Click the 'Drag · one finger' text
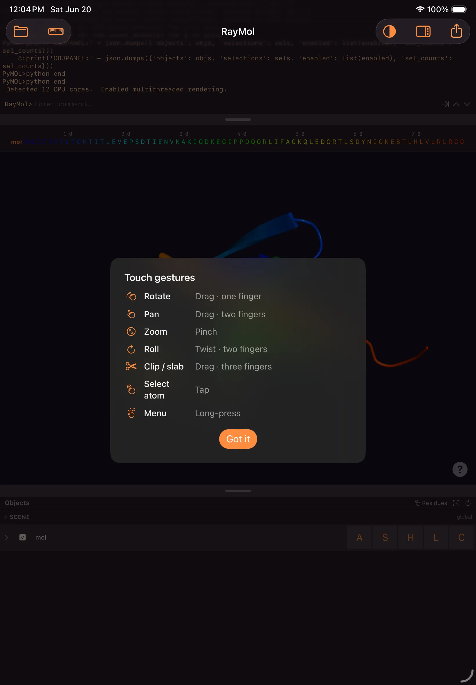The image size is (476, 685). [x=228, y=296]
